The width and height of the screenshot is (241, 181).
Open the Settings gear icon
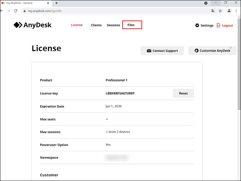click(x=197, y=25)
